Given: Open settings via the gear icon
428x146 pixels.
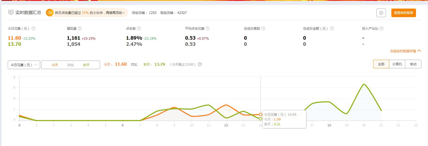Looking at the screenshot, I should pyautogui.click(x=381, y=13).
